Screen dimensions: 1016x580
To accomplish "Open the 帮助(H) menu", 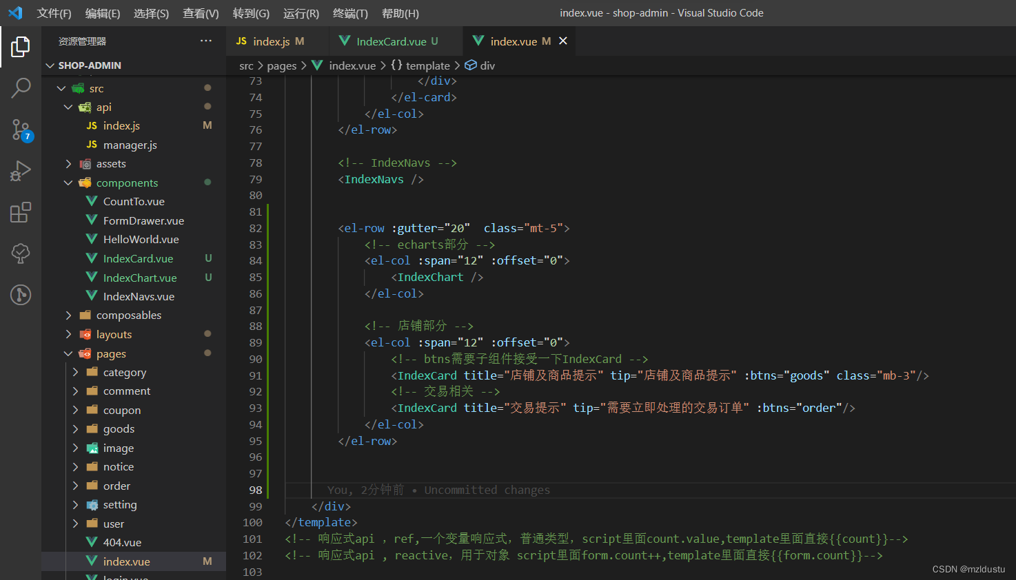I will [x=400, y=13].
